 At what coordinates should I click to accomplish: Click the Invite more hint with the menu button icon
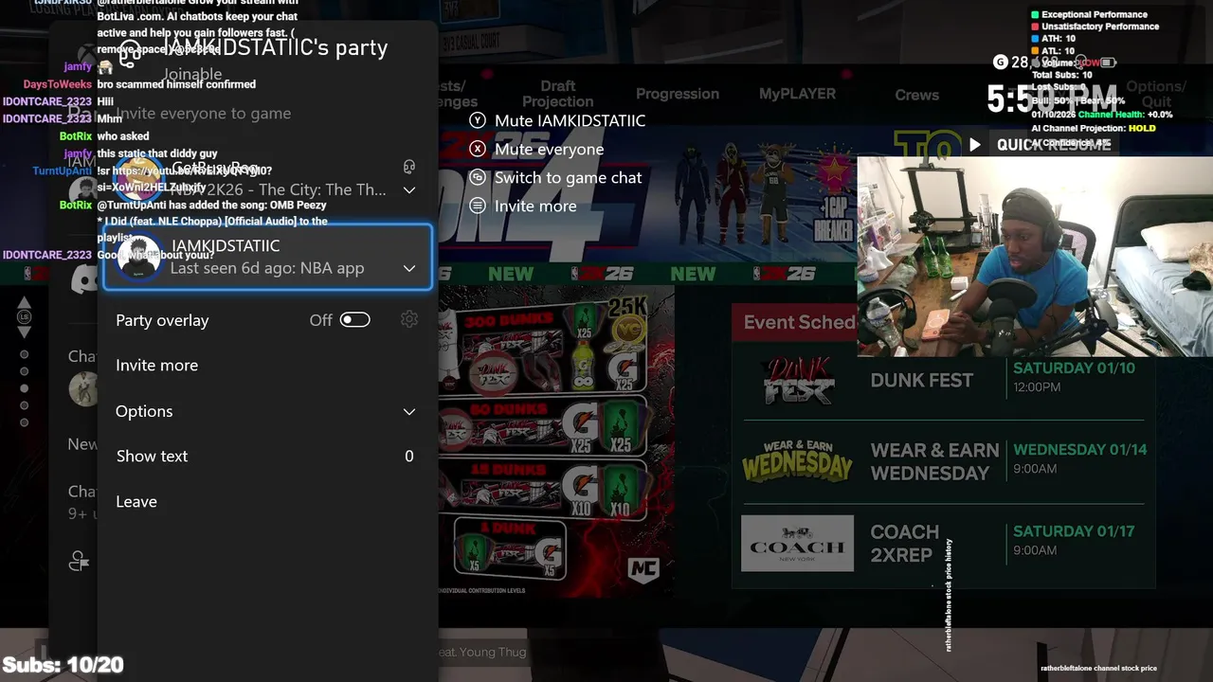click(x=522, y=206)
